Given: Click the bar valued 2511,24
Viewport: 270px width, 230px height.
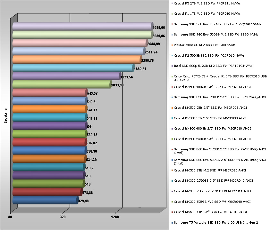Looking at the screenshot, I should pos(79,51).
